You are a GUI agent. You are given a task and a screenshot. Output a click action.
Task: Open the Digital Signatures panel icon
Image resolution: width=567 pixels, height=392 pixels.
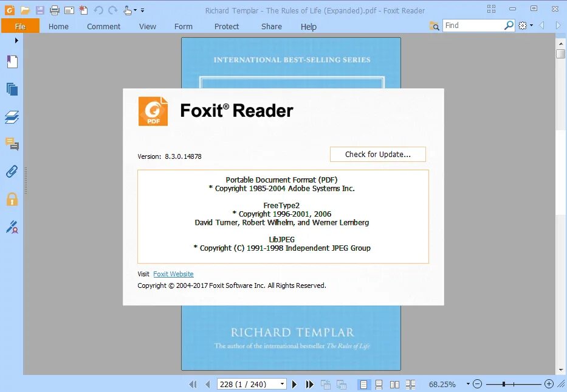pos(12,227)
